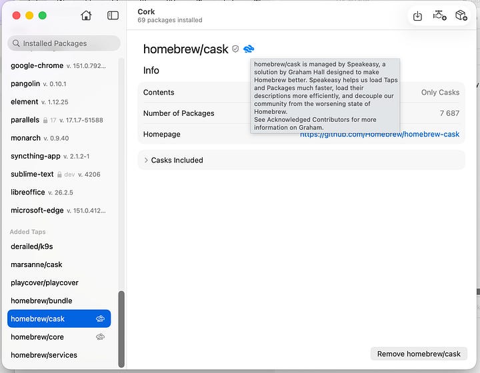Click the 17 pinned version beside parallels
Screen dimensions: 480x373
[x=53, y=120]
